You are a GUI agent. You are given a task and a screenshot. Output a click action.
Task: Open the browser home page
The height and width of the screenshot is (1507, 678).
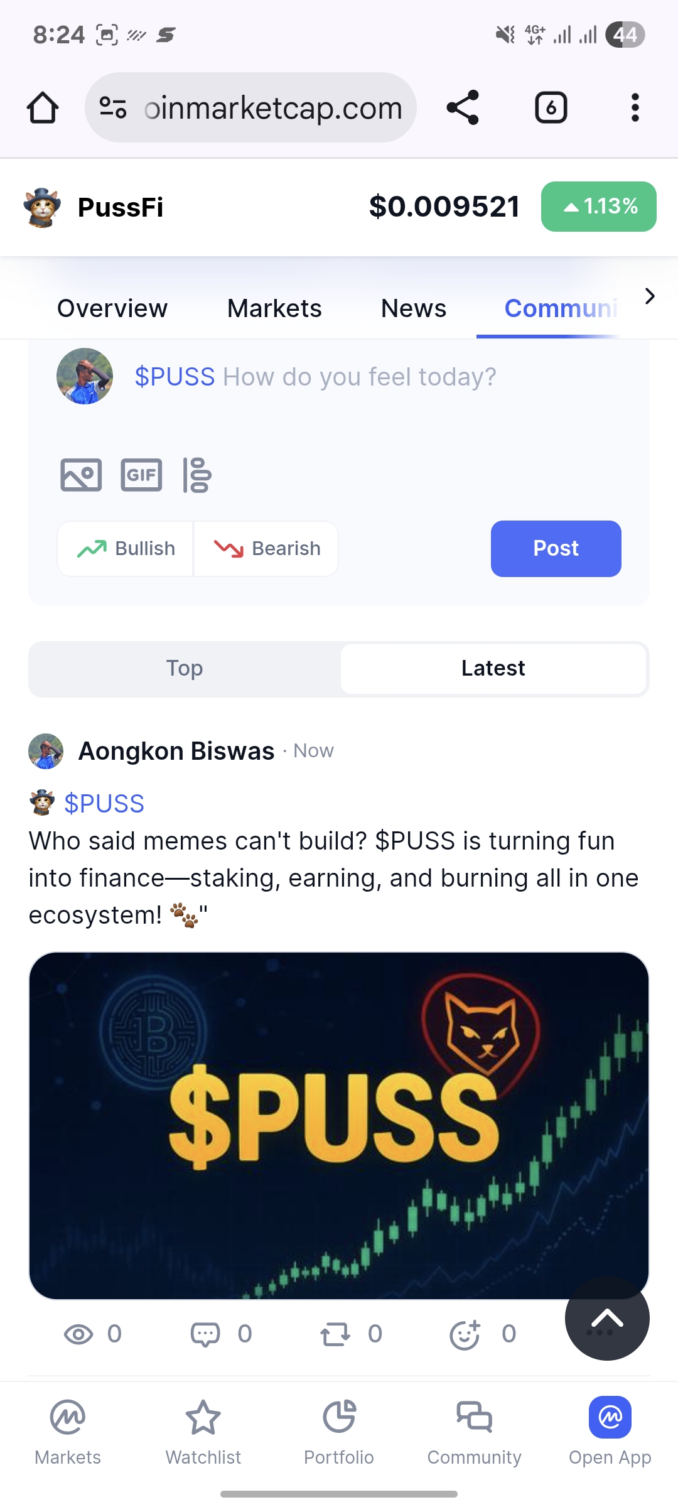click(43, 107)
